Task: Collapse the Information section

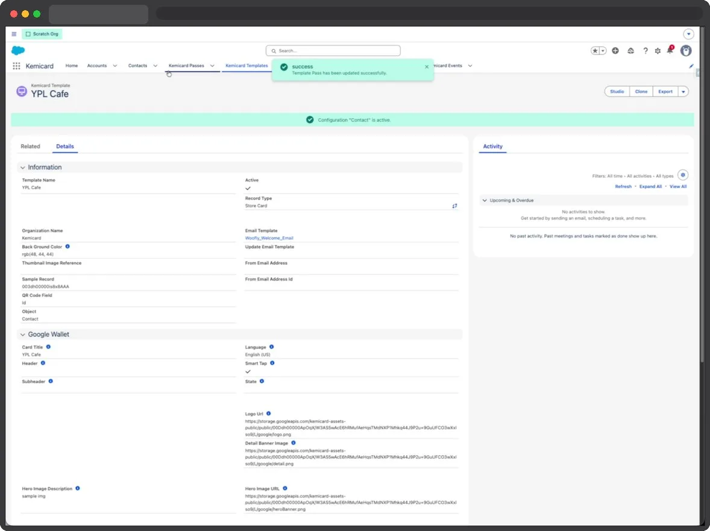Action: click(23, 168)
